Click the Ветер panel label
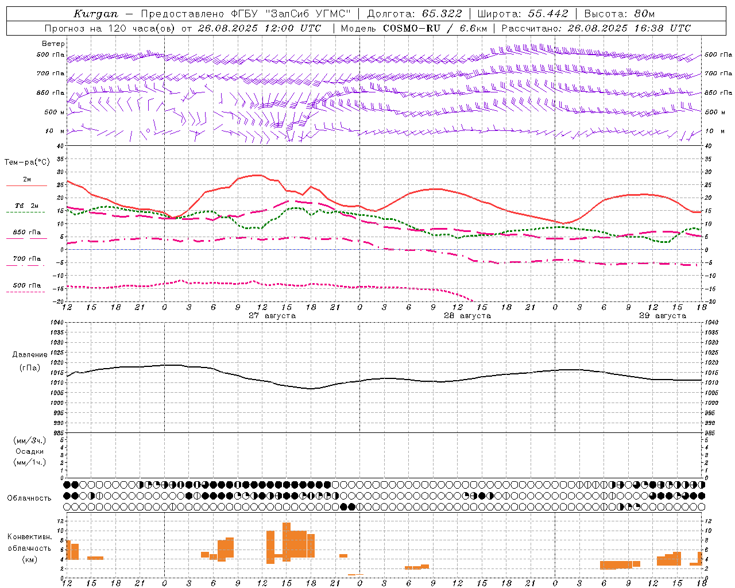Image resolution: width=735 pixels, height=588 pixels. [53, 44]
